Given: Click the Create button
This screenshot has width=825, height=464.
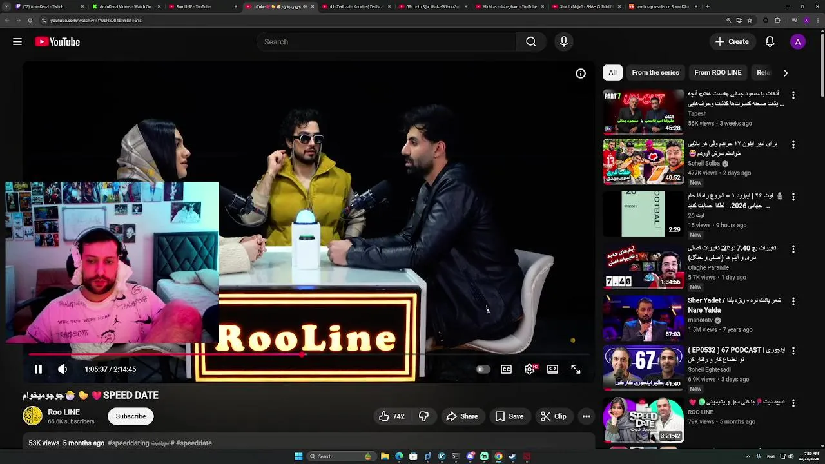Looking at the screenshot, I should 732,42.
